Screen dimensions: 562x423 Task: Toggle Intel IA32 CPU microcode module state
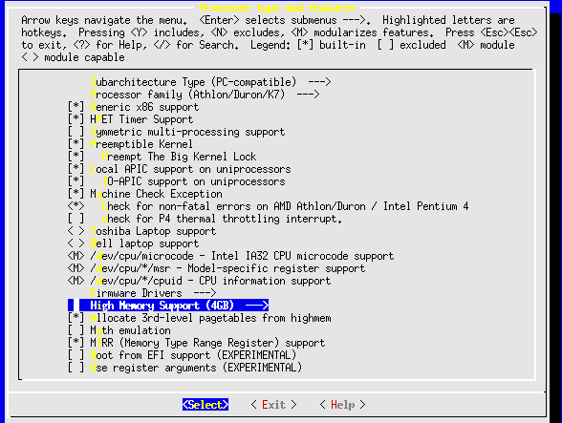(76, 256)
